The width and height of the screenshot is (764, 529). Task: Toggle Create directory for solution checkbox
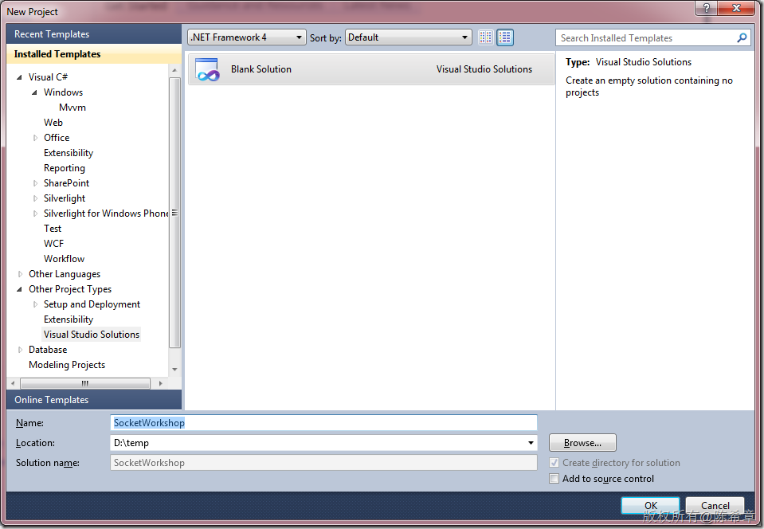click(554, 463)
